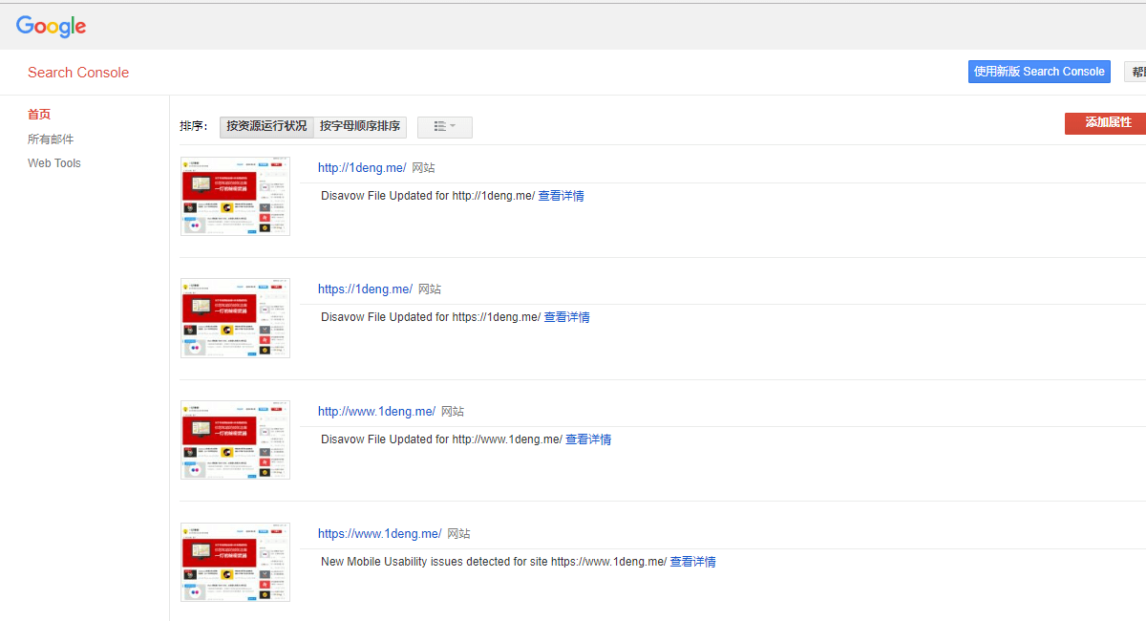Open the http://www.1deng.me/ property link

point(376,412)
